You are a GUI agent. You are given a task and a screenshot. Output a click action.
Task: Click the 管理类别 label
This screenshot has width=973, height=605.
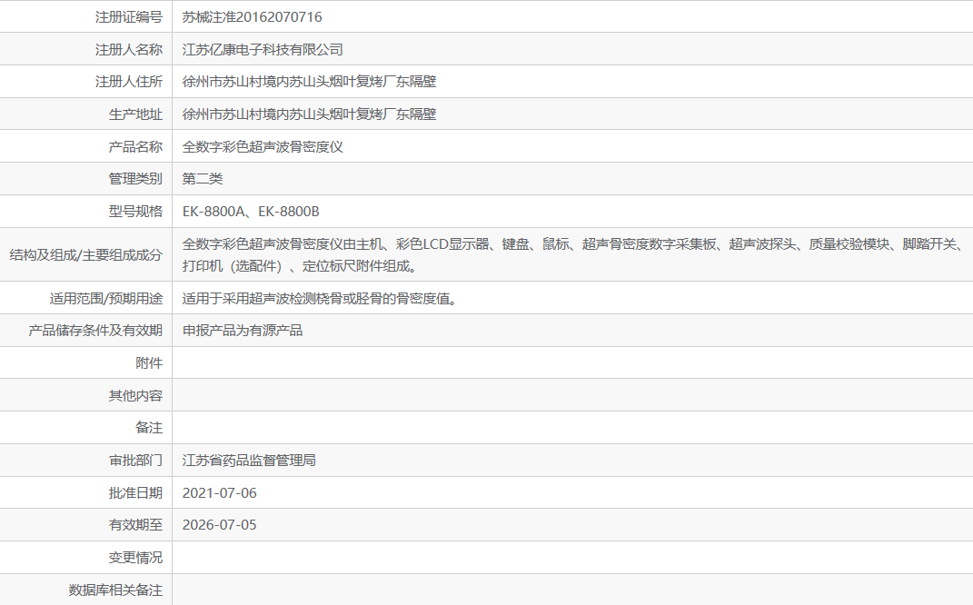(x=135, y=179)
